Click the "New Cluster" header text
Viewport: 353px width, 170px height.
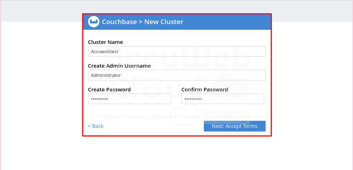[x=164, y=22]
